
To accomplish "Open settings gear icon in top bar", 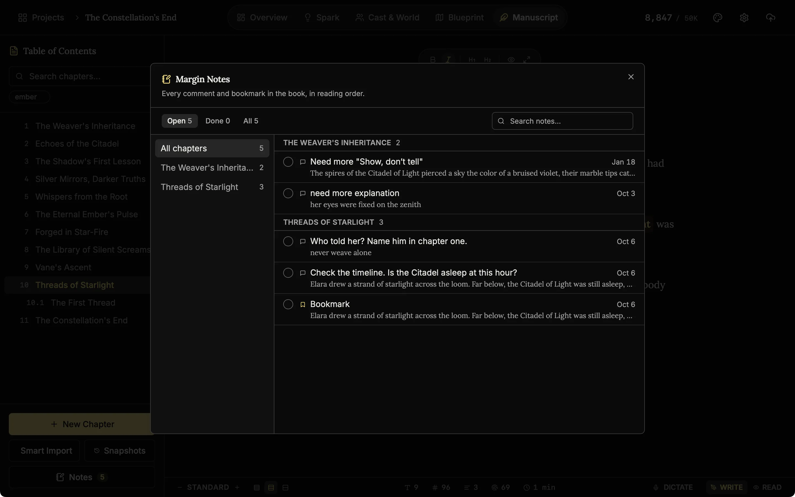I will tap(744, 17).
